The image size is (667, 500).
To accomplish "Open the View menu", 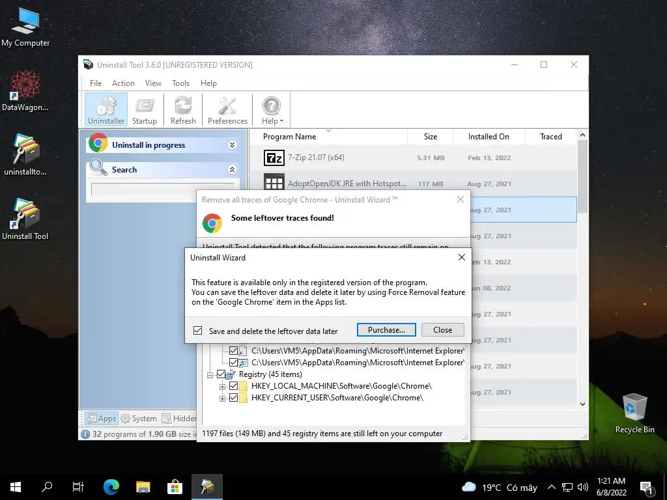I will pos(153,83).
